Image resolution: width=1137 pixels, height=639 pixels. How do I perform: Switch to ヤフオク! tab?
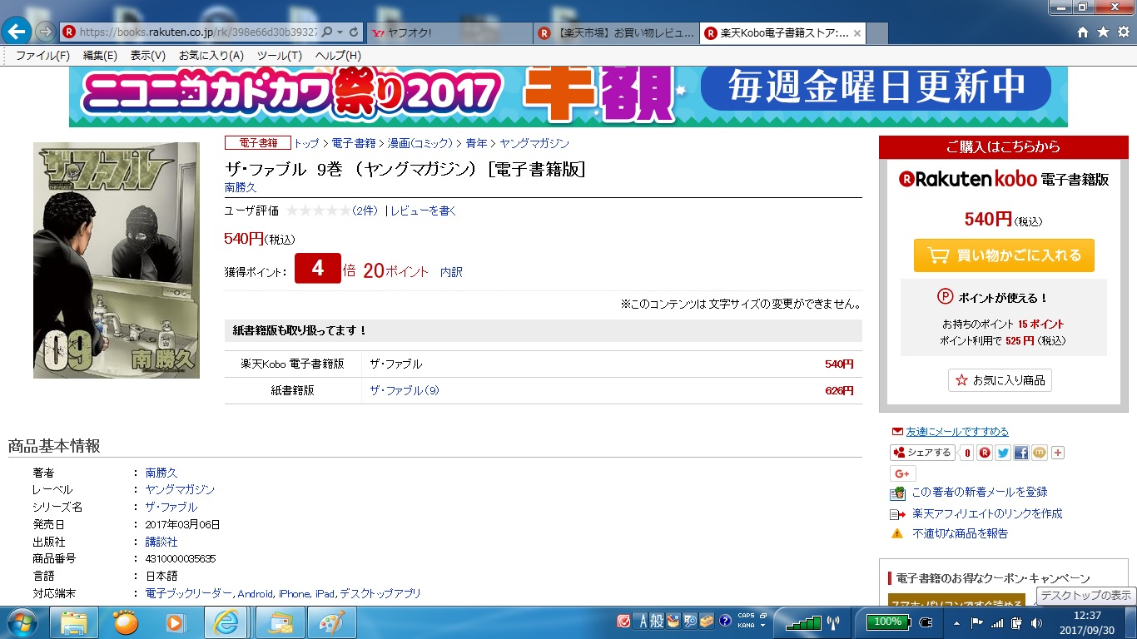point(449,33)
